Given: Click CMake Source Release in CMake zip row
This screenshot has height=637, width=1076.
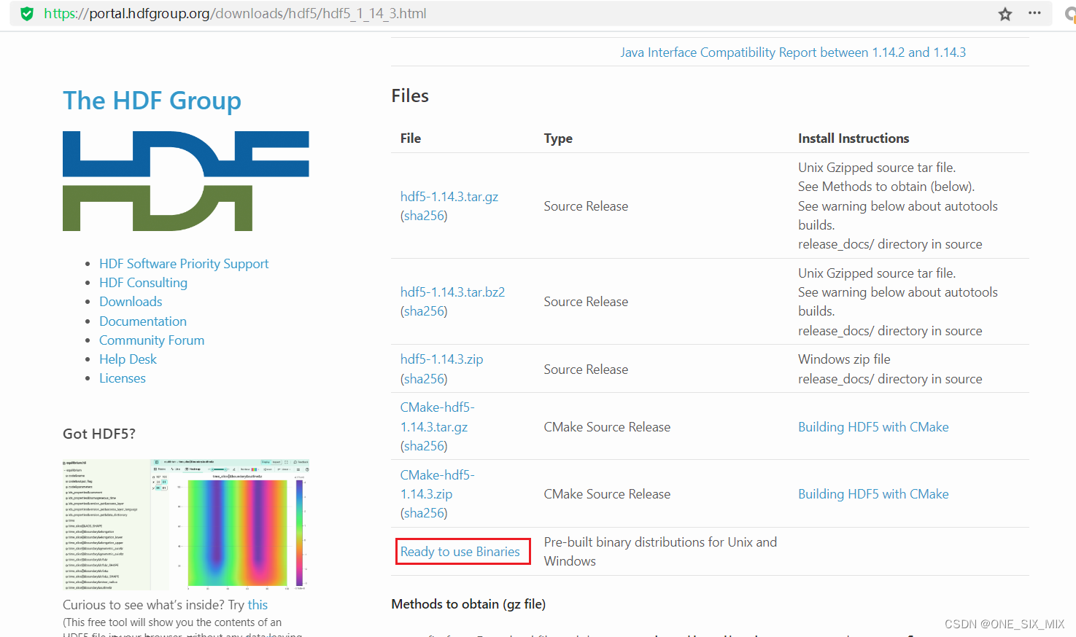Looking at the screenshot, I should [x=607, y=494].
